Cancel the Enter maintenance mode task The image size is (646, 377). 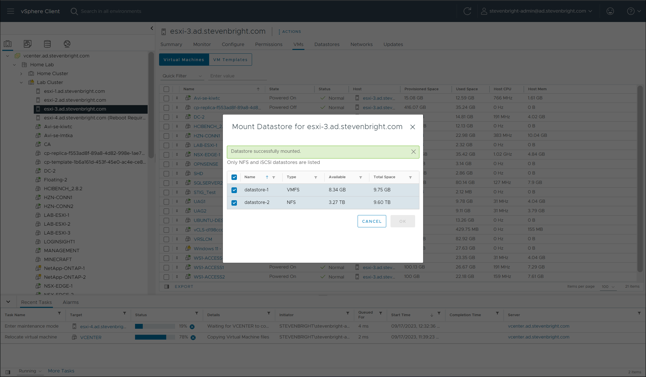click(x=192, y=327)
